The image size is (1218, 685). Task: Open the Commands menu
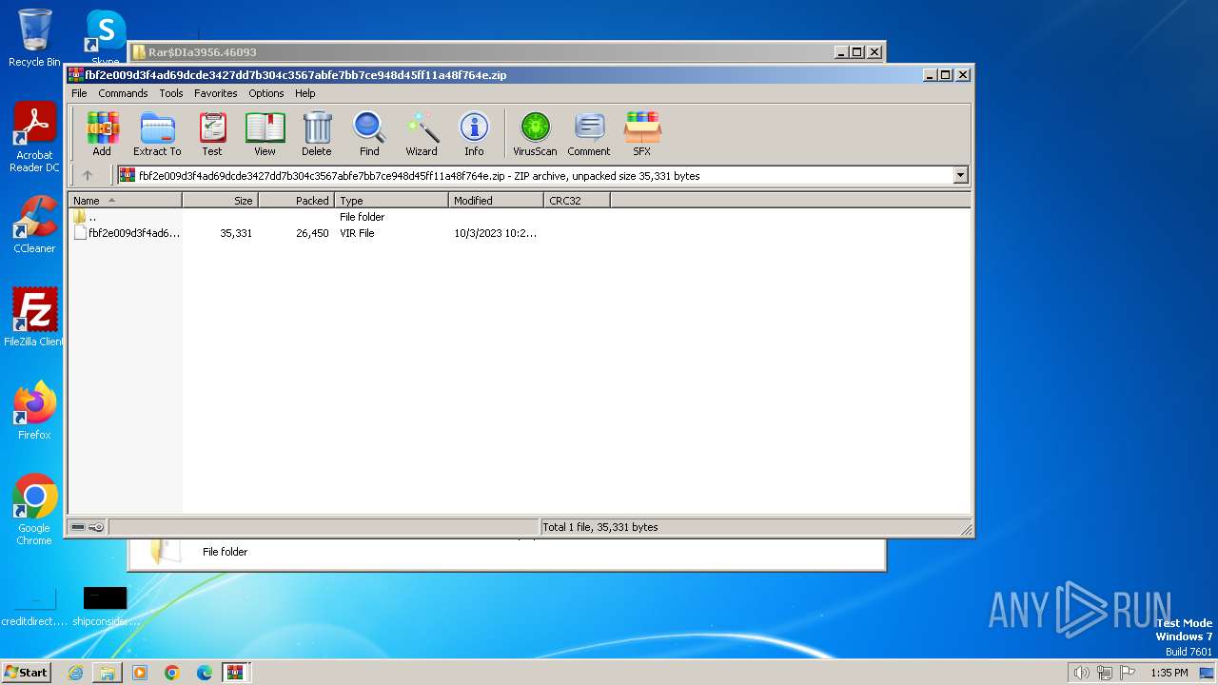pos(123,93)
